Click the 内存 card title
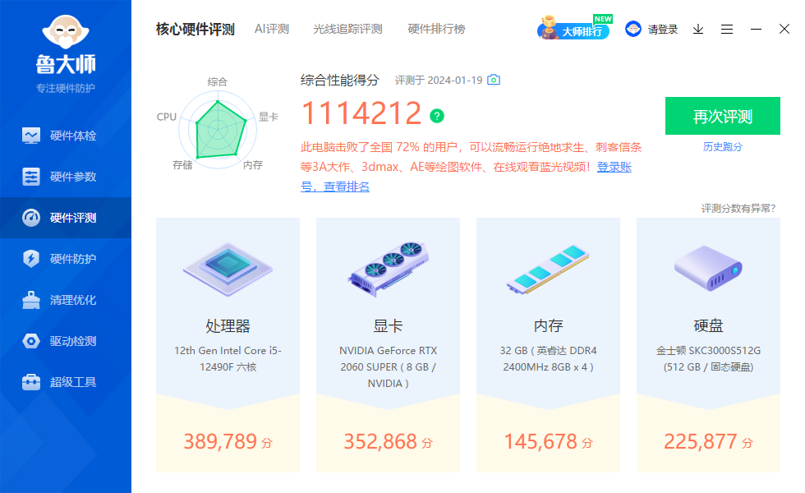 pos(549,325)
